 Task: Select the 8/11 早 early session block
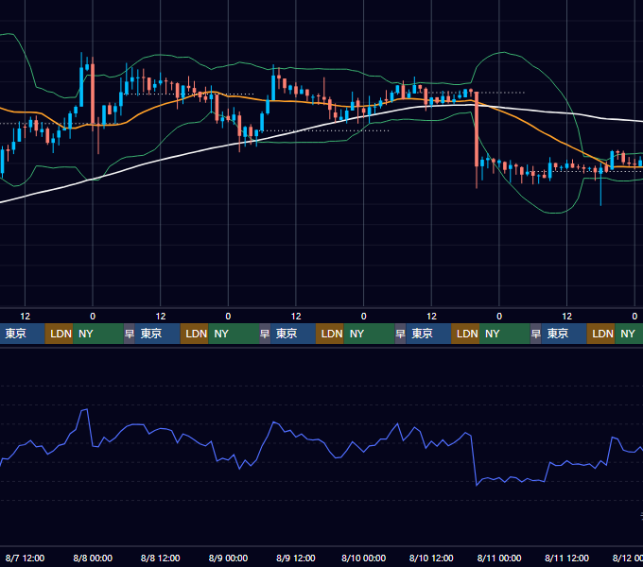[x=536, y=334]
